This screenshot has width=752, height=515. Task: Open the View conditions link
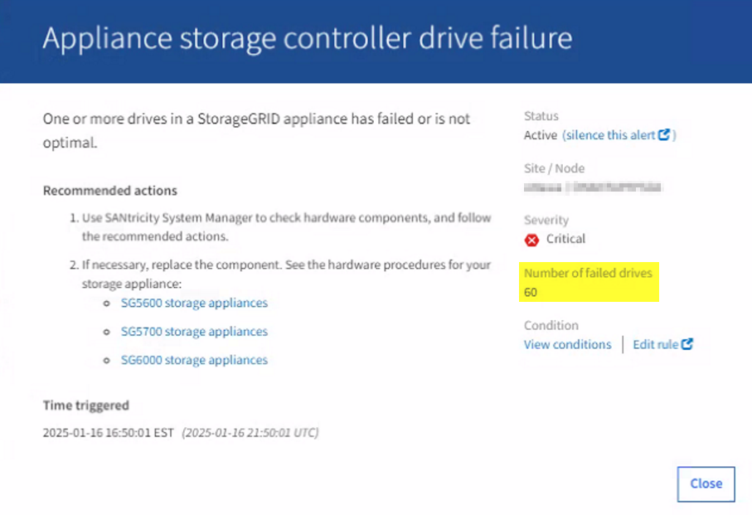point(567,344)
